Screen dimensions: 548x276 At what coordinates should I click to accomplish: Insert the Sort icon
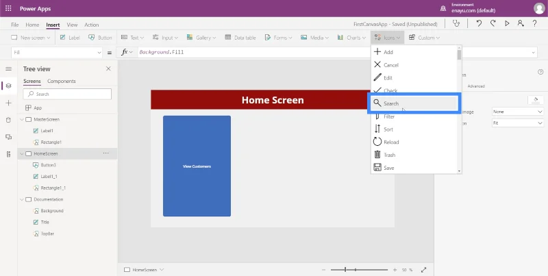pos(414,129)
